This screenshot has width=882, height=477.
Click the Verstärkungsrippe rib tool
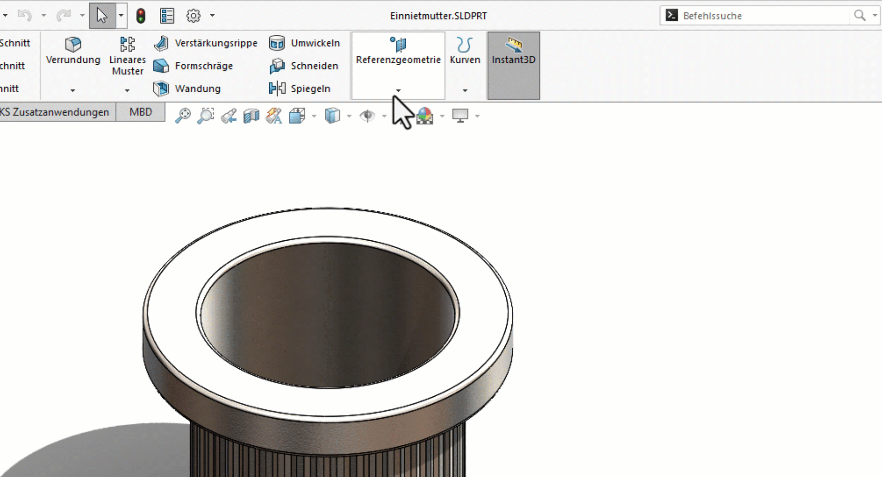[x=207, y=43]
